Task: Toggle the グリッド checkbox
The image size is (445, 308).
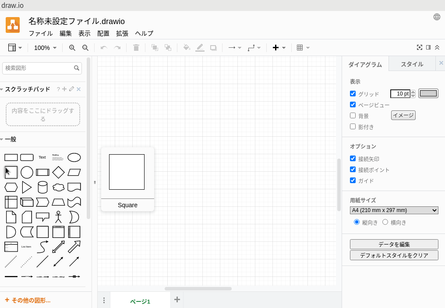Action: pos(353,93)
